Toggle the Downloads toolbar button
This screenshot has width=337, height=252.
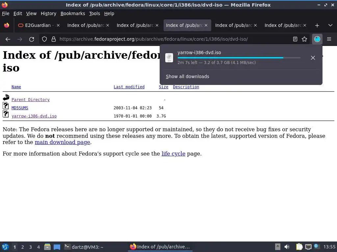click(317, 39)
